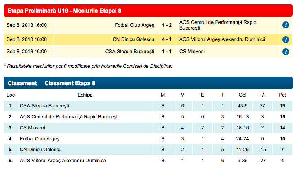Click the Echipa column header

point(85,95)
